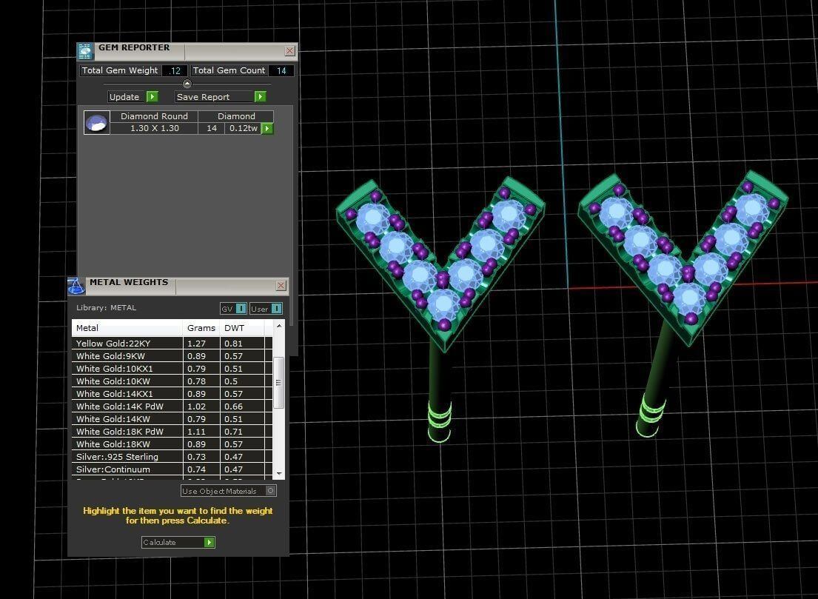Toggle the GV library switch
The width and height of the screenshot is (818, 599).
pos(241,309)
